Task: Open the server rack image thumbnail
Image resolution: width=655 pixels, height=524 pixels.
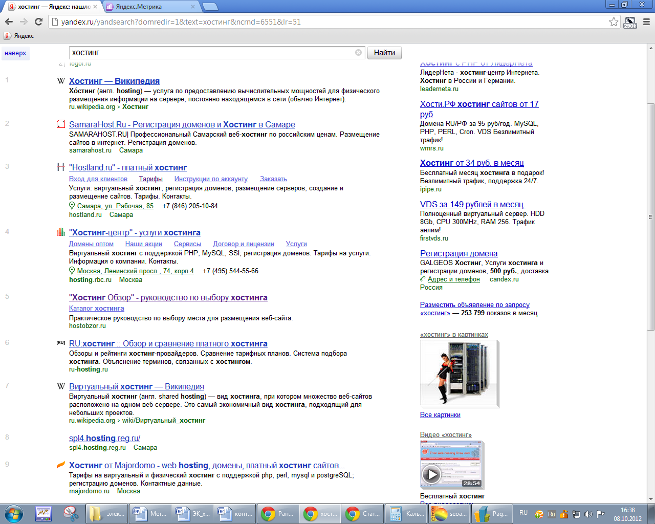Action: (459, 373)
